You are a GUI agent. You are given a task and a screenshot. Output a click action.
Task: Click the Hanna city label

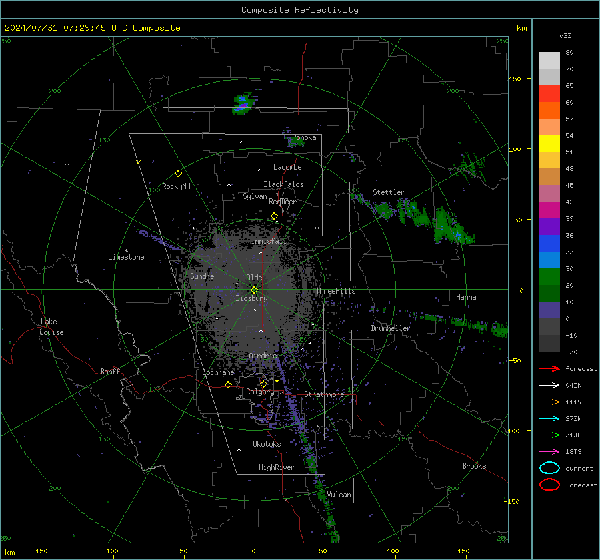point(466,297)
